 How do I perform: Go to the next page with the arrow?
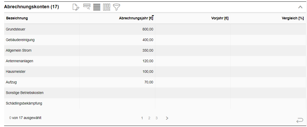pyautogui.click(x=167, y=118)
